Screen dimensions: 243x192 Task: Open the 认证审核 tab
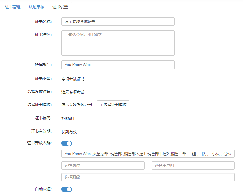click(36, 7)
